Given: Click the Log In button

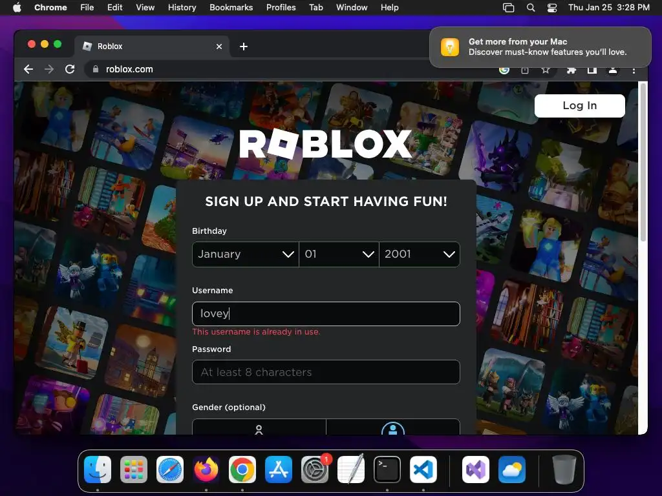Looking at the screenshot, I should coord(580,106).
